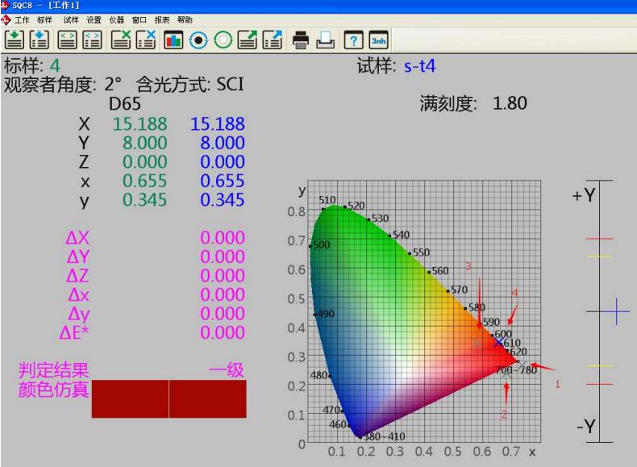Click the blue Y value 8.000
Viewport: 637px width, 467px height.
click(x=223, y=143)
